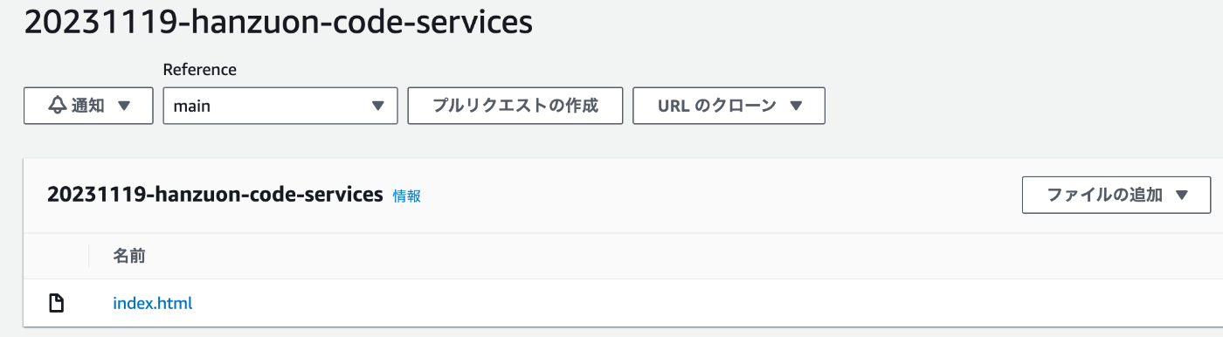Click the repository name heading beside 情報
Viewport: 1223px width, 337px height.
(x=216, y=195)
